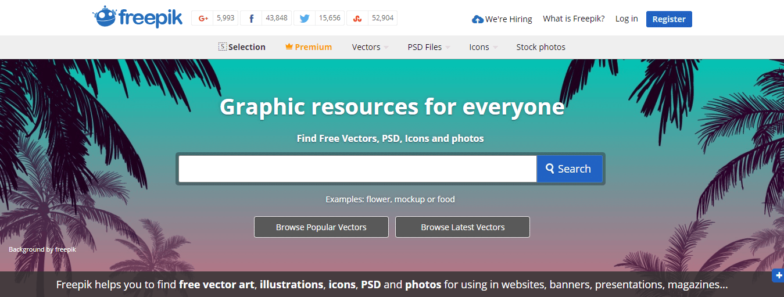Click the 52,904 StumbleUpon count
The height and width of the screenshot is (297, 784).
click(382, 18)
